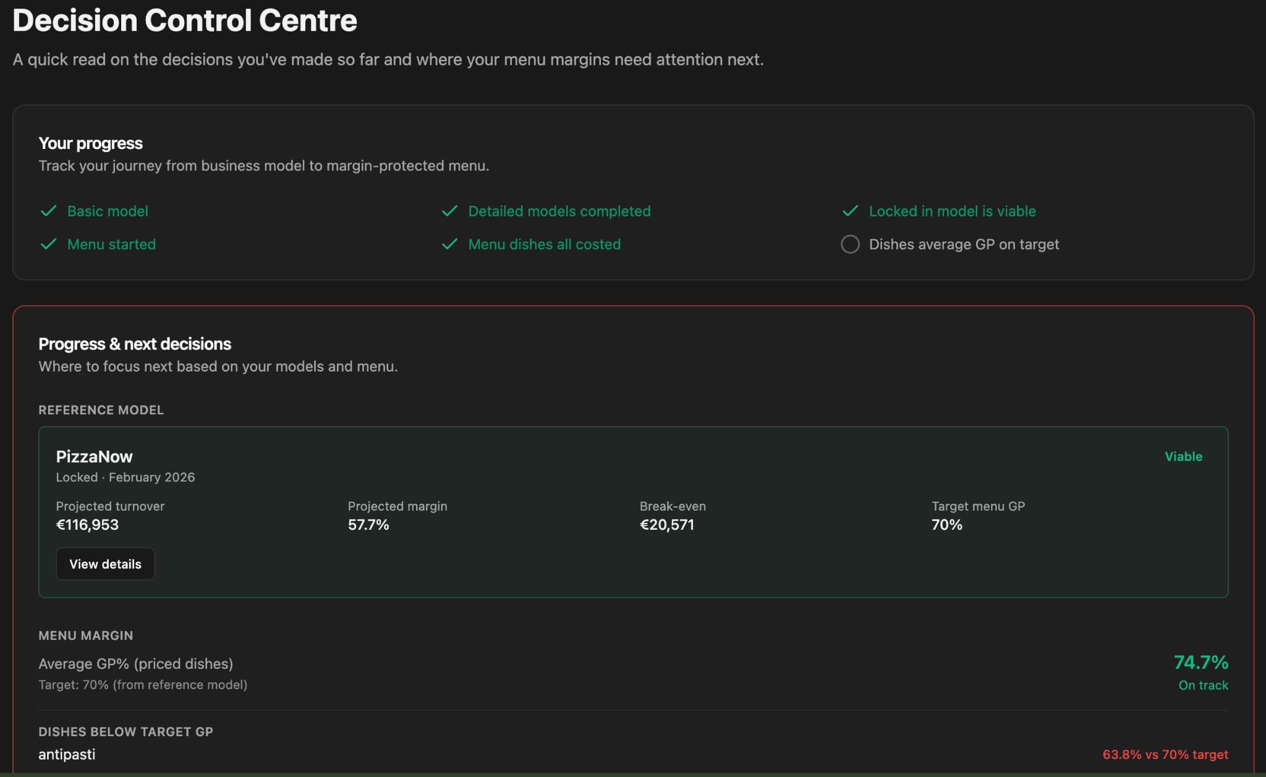Image resolution: width=1266 pixels, height=777 pixels.
Task: Select the green Viable status badge
Action: pos(1183,456)
